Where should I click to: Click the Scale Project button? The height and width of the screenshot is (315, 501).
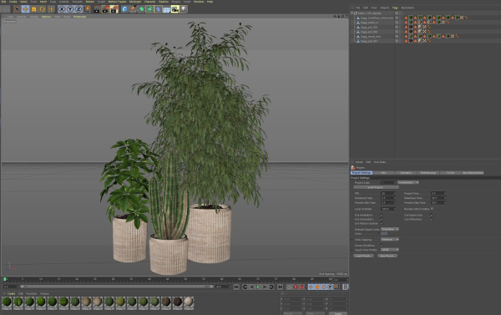(x=376, y=187)
